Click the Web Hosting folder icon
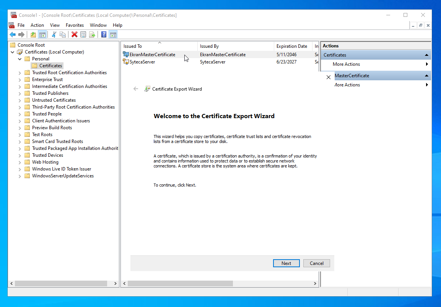This screenshot has width=441, height=307. (x=27, y=162)
